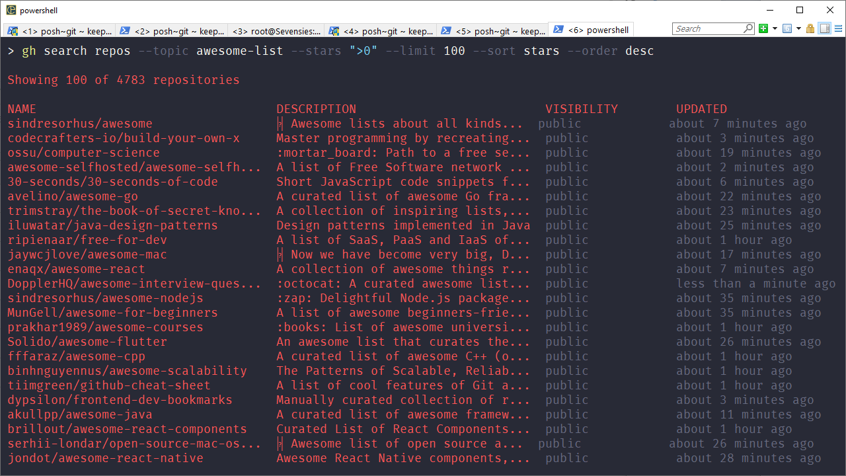The height and width of the screenshot is (476, 846).
Task: Click ossu/computer-science repo name
Action: pos(83,153)
